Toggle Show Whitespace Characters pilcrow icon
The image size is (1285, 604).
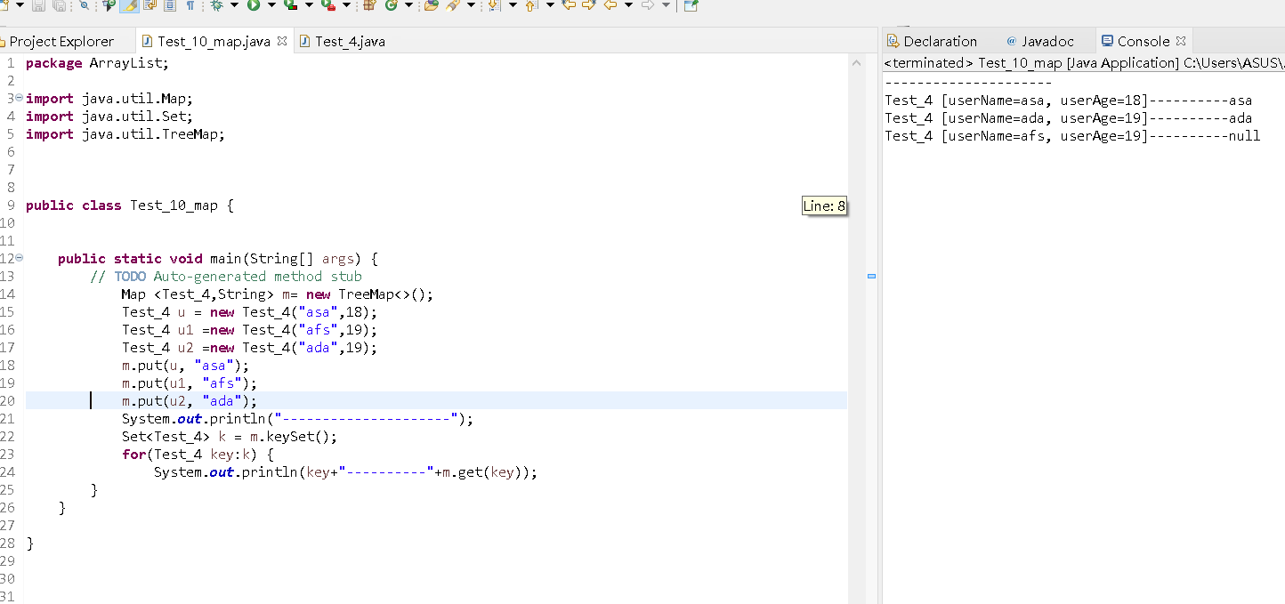(x=190, y=5)
